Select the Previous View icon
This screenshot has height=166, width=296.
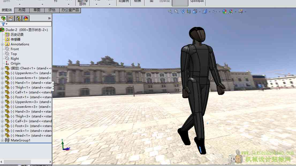182,11
